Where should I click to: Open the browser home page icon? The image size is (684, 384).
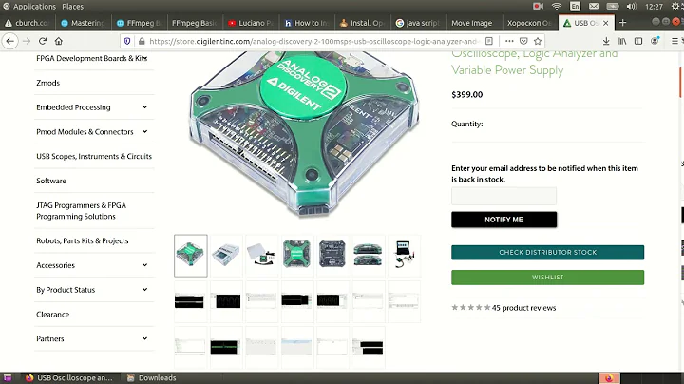point(59,41)
